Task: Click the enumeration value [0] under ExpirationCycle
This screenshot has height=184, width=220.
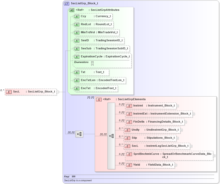Action: tap(93, 62)
